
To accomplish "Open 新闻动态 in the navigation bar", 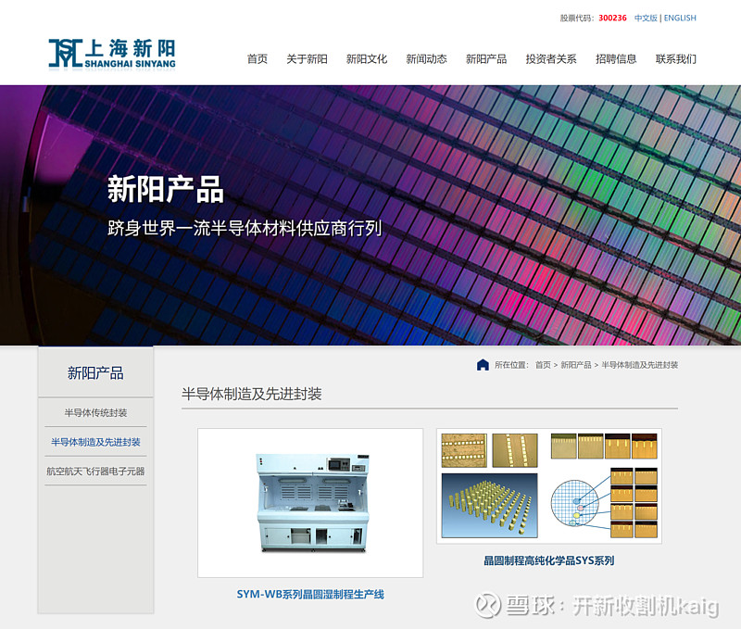I will (x=426, y=59).
